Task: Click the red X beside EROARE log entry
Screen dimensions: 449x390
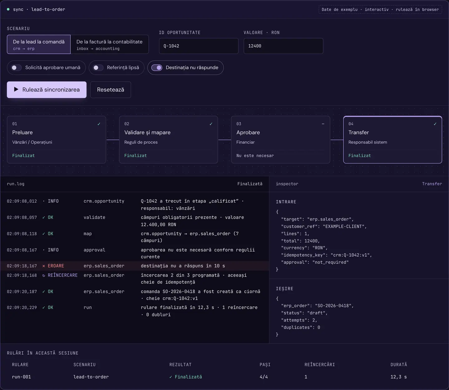Action: click(x=44, y=266)
